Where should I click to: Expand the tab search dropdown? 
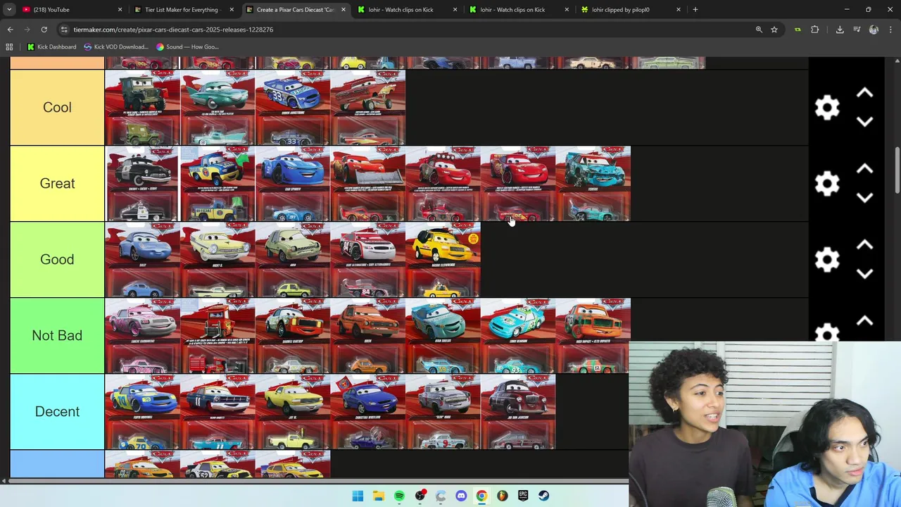point(8,9)
